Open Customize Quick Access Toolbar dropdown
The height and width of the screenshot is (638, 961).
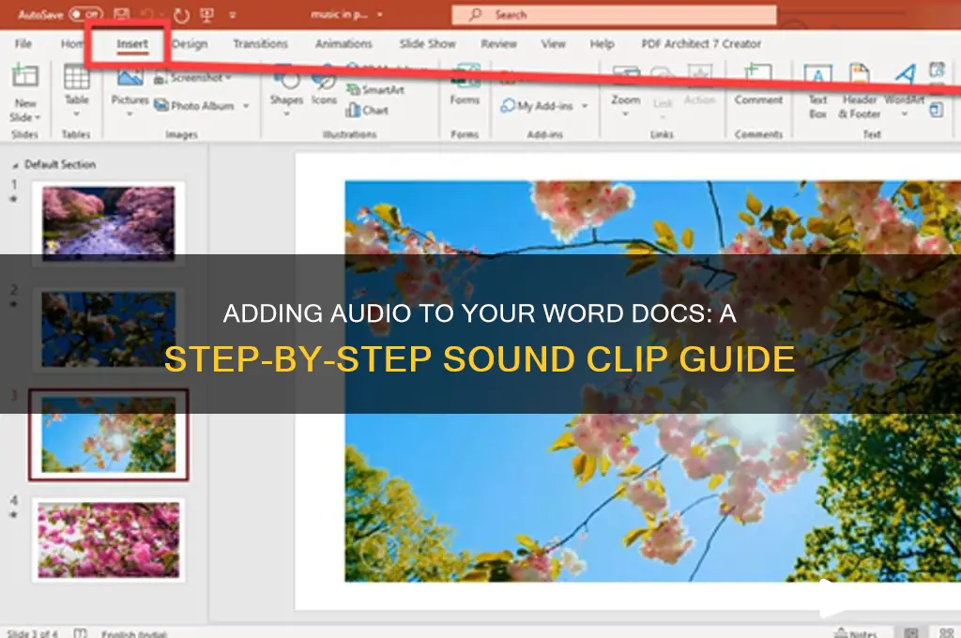233,15
